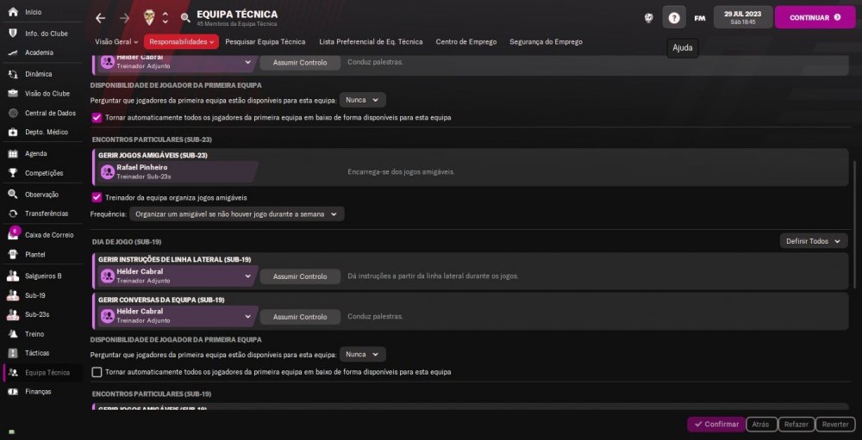
Task: Open Sub-23s team icon
Action: pyautogui.click(x=13, y=315)
